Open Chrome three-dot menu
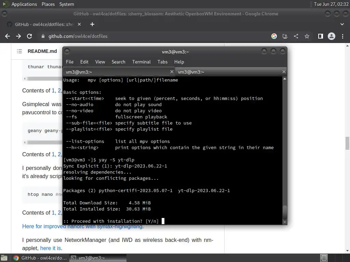 click(342, 36)
